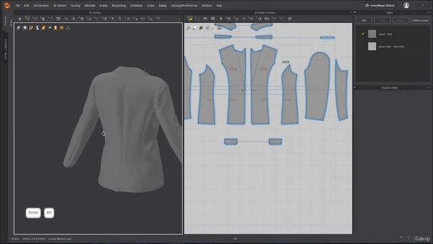Toggle the checkmark beside the first Jacket fabric
Screen dimensions: 433x244
(363, 34)
